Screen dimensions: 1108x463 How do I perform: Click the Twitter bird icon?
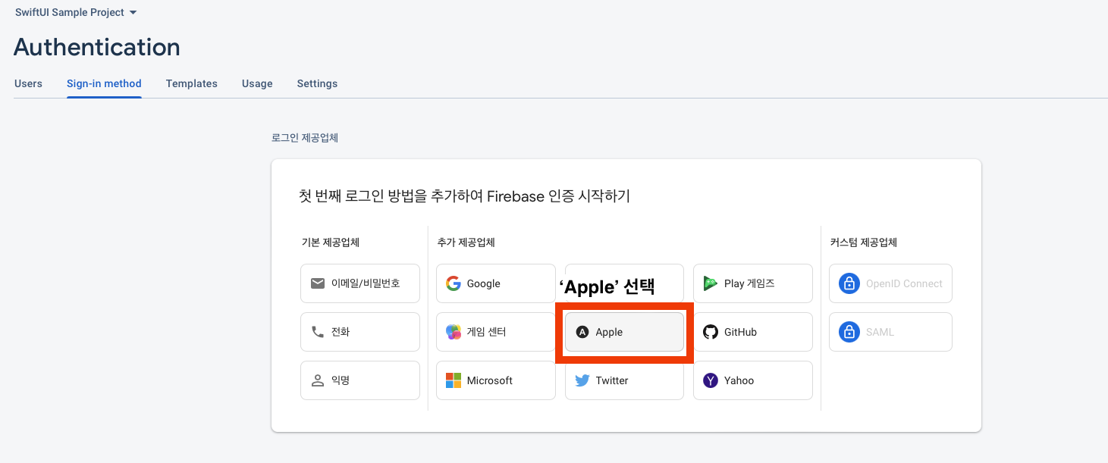582,380
